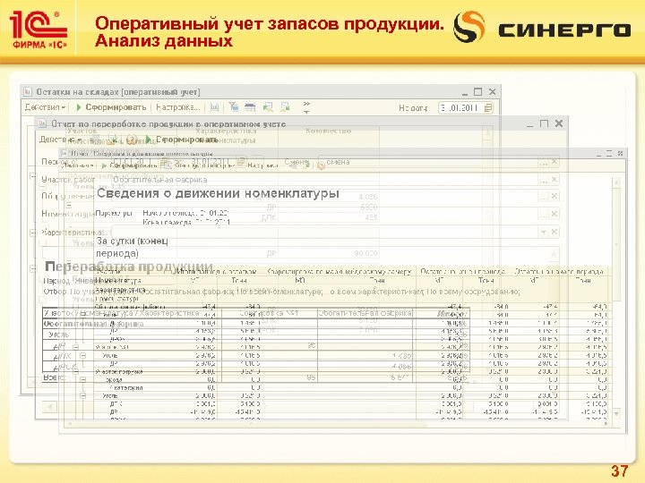Clear the Участок работ field with its X

click(x=555, y=180)
